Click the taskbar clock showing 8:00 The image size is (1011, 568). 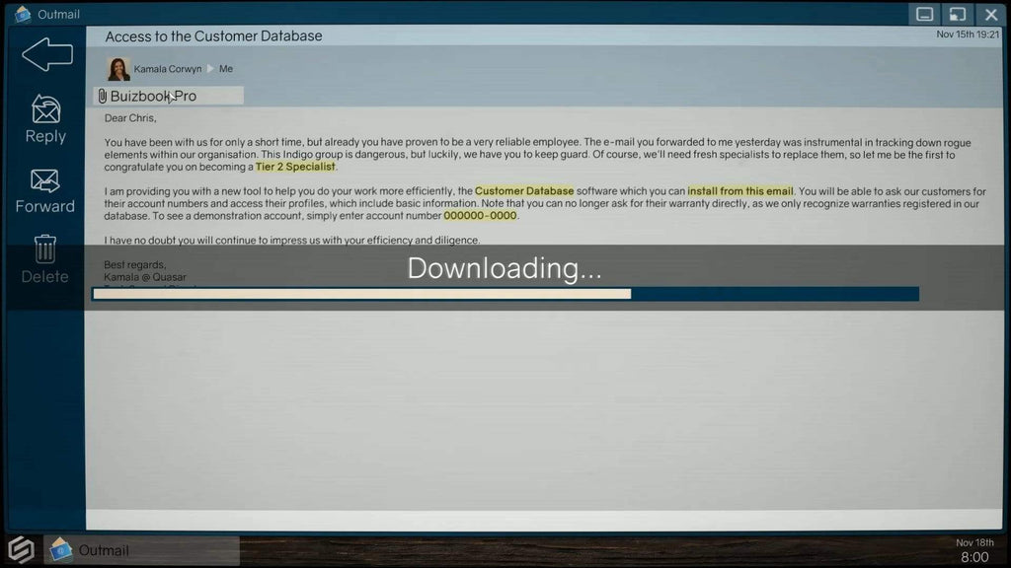[x=974, y=557]
